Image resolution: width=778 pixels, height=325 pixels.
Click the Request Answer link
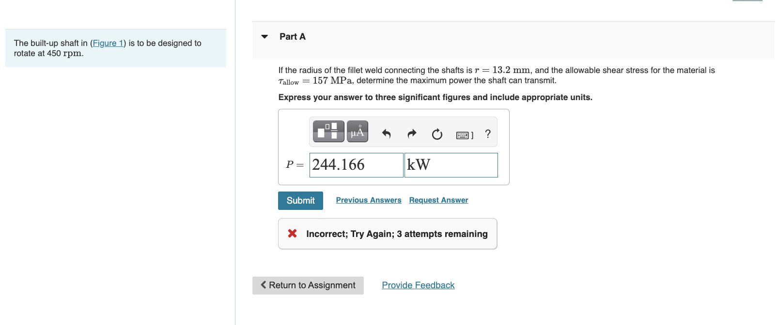(x=438, y=200)
